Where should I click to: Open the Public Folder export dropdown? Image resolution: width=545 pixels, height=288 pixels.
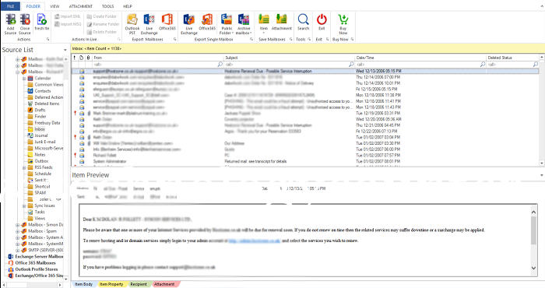click(x=227, y=24)
